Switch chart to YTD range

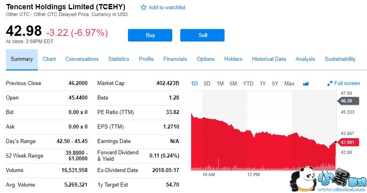(248, 83)
